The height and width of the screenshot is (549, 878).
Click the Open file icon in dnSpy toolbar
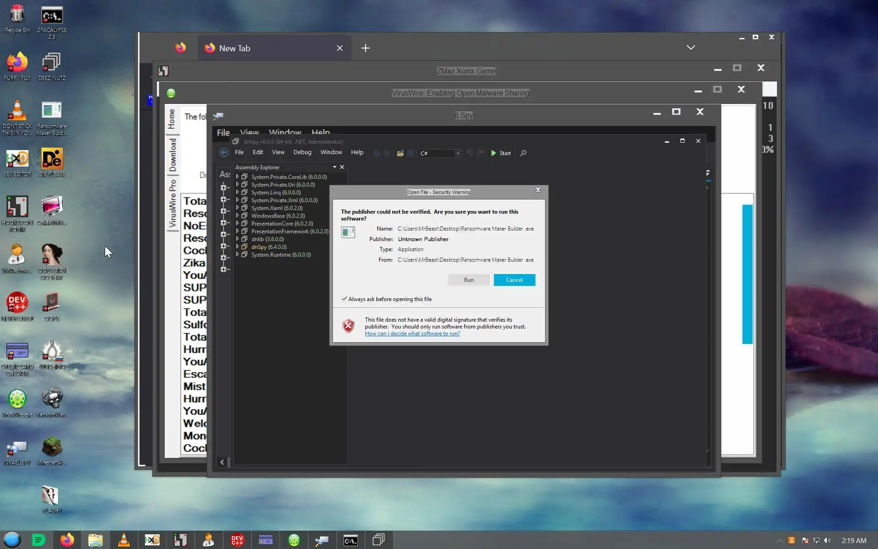coord(400,153)
